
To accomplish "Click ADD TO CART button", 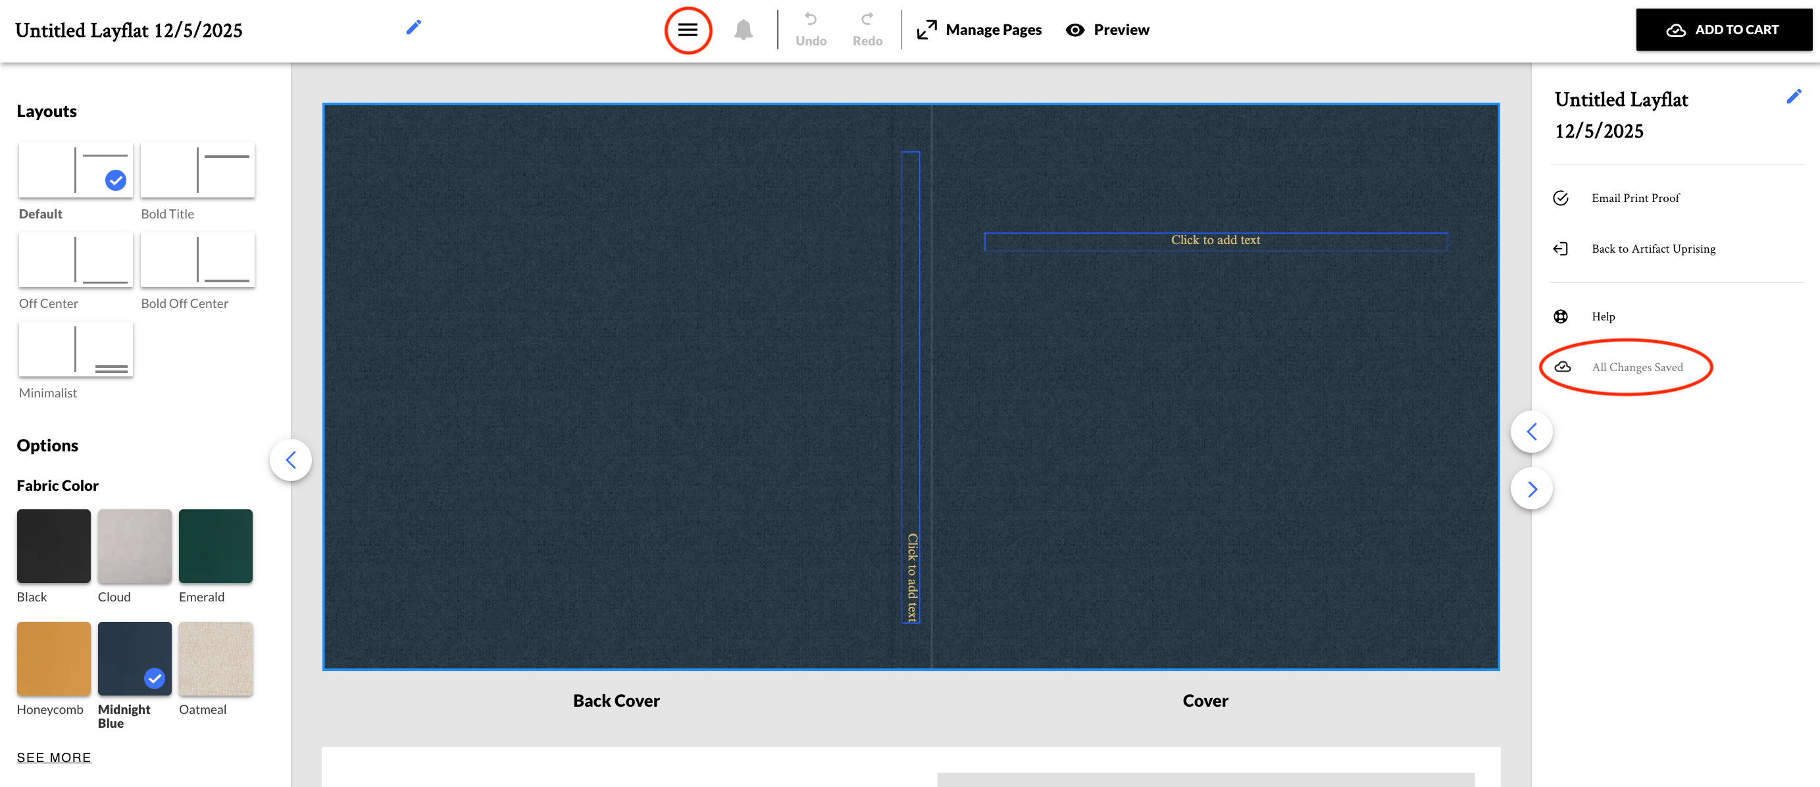I will pyautogui.click(x=1723, y=30).
